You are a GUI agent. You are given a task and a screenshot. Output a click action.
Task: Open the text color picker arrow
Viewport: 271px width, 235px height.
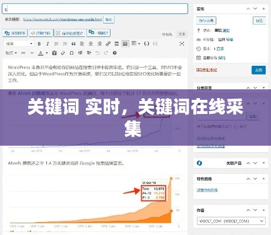pos(47,53)
